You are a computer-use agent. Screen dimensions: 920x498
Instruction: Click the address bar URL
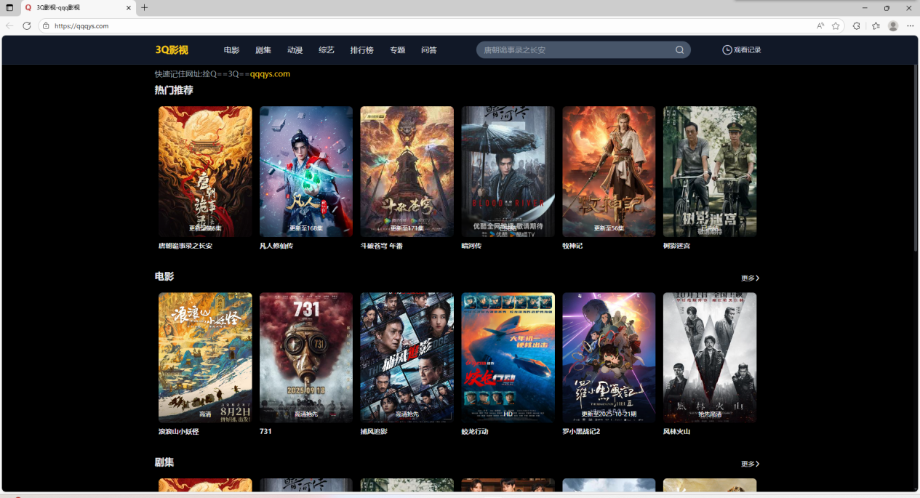pyautogui.click(x=81, y=25)
